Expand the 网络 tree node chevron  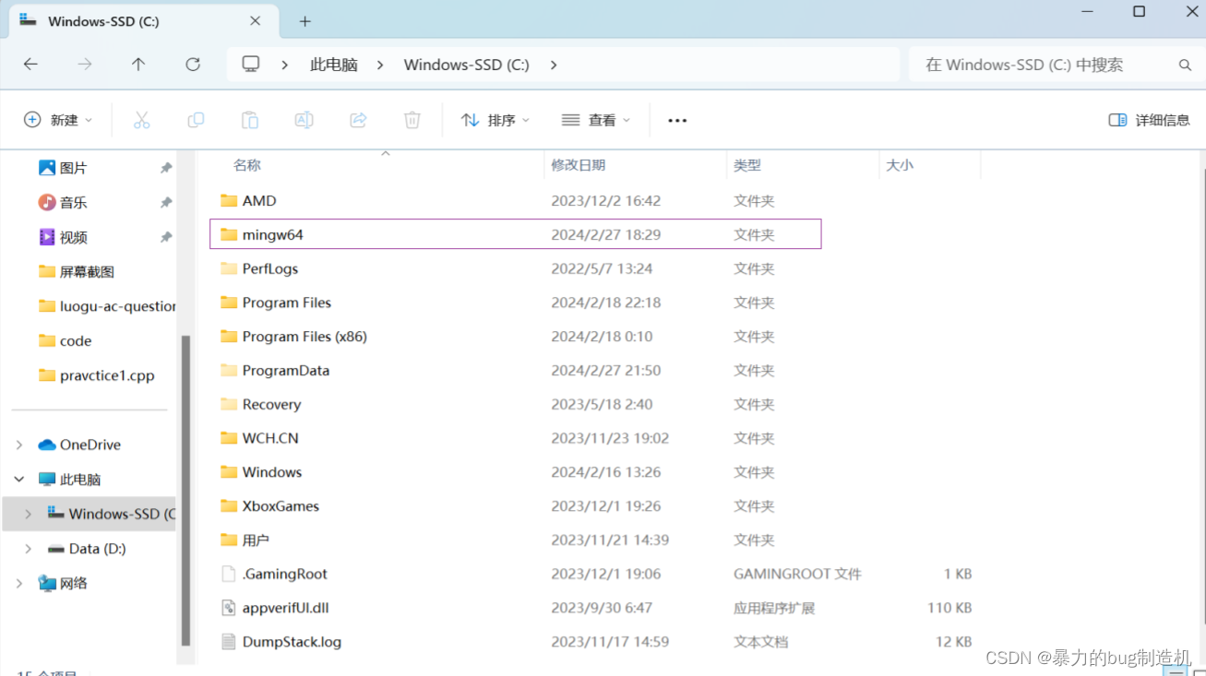pyautogui.click(x=19, y=583)
